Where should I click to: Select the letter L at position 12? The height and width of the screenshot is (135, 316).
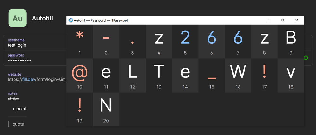pos(133,75)
